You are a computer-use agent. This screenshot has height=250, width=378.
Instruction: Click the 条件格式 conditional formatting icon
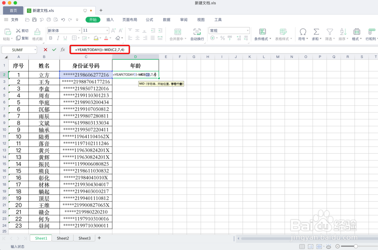point(263,32)
